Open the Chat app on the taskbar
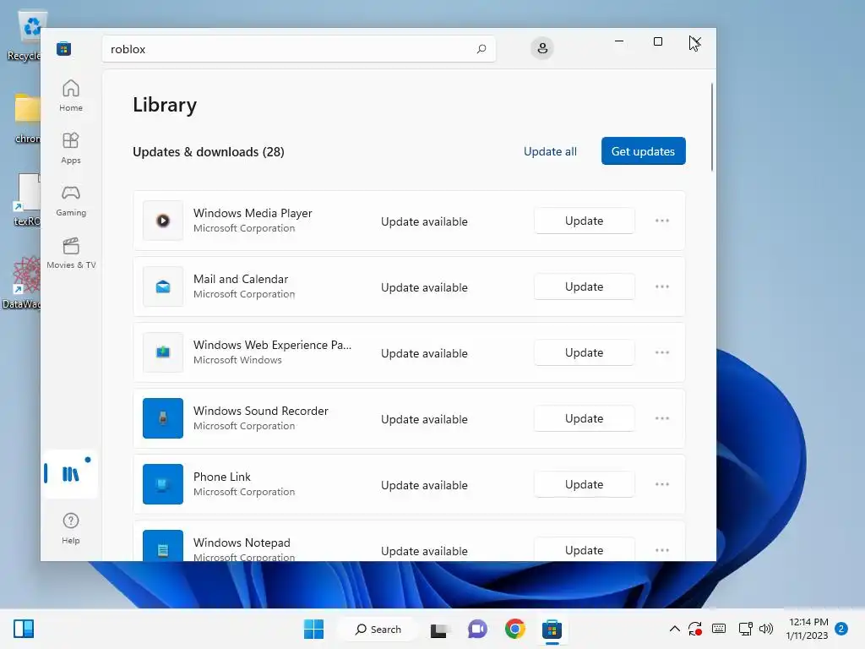The height and width of the screenshot is (649, 865). [x=477, y=629]
